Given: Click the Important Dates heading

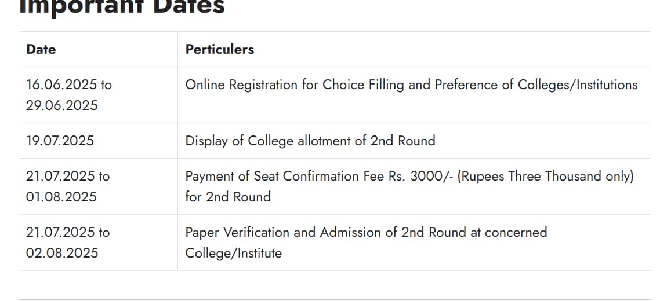Looking at the screenshot, I should pos(122,7).
